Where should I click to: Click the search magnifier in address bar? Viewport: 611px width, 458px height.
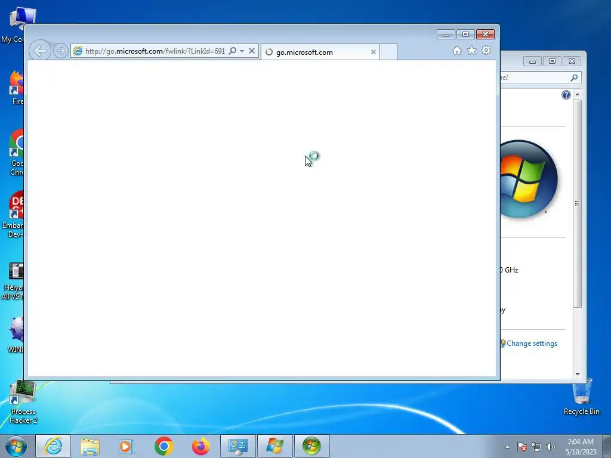[x=233, y=51]
